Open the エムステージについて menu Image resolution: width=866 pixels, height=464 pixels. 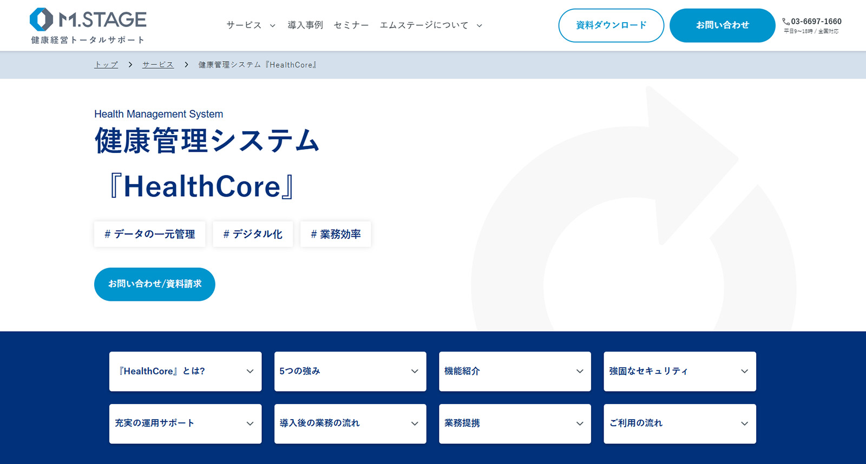(424, 25)
